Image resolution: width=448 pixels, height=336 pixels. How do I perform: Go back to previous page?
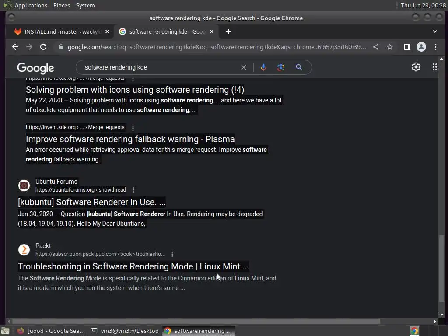(15, 47)
